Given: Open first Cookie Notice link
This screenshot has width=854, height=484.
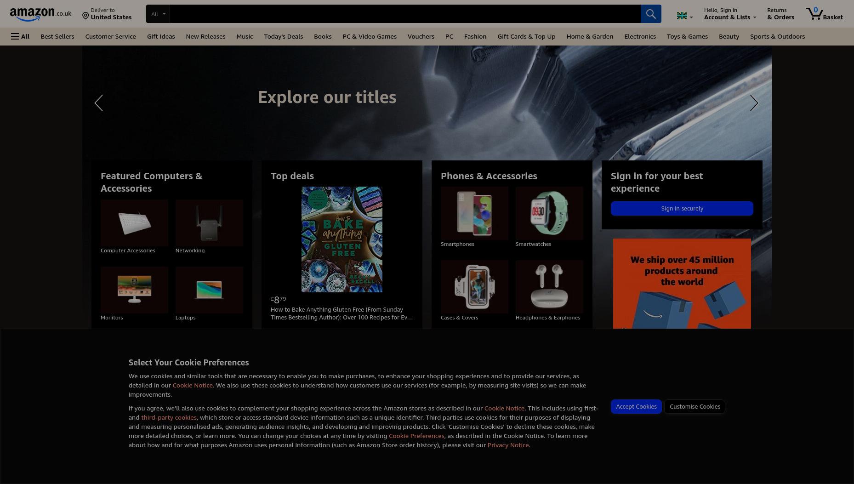Looking at the screenshot, I should 193,385.
